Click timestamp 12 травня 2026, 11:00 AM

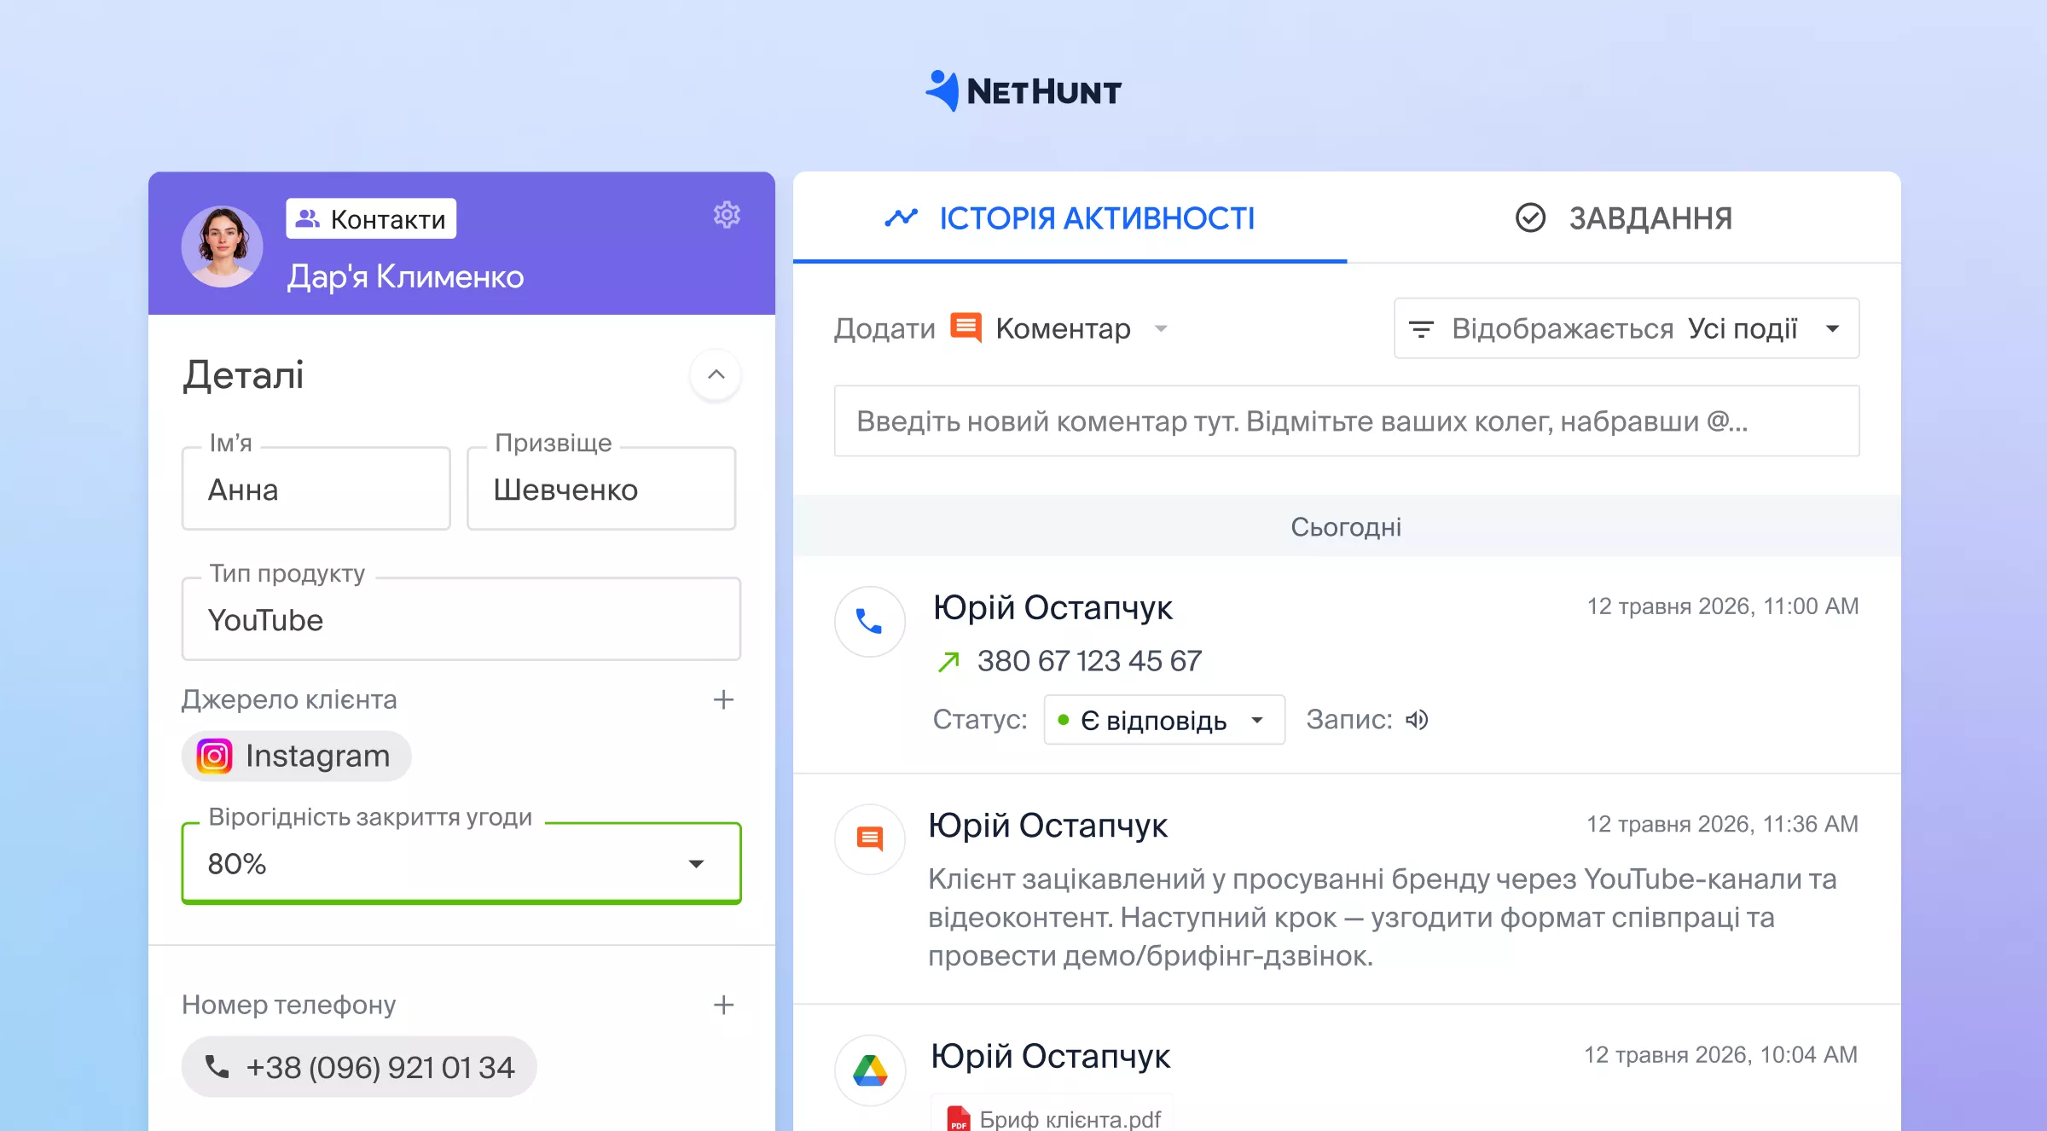point(1722,606)
